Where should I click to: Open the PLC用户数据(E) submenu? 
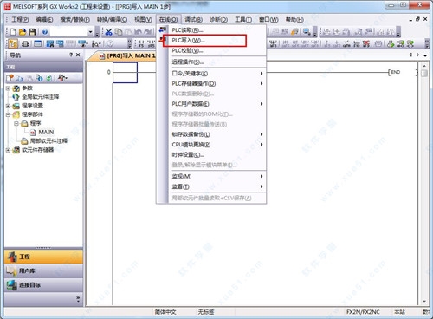217,104
